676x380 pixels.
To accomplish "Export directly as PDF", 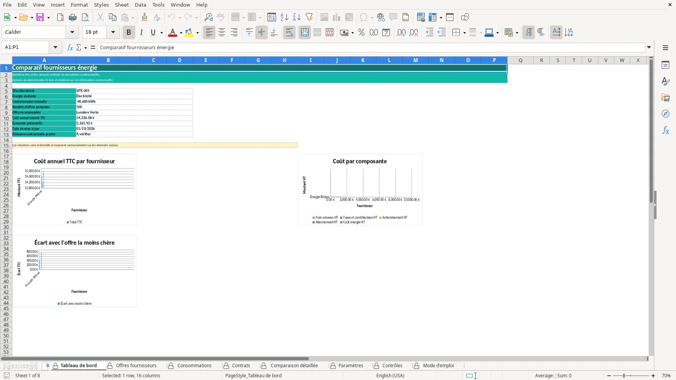I will click(60, 17).
